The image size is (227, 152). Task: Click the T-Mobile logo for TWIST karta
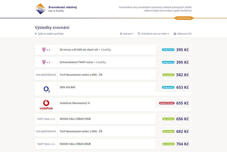[x=46, y=62]
